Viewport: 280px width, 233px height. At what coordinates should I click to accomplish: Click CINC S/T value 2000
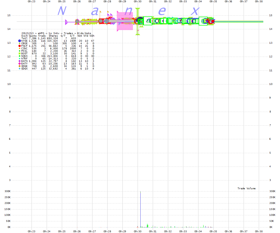73,49
